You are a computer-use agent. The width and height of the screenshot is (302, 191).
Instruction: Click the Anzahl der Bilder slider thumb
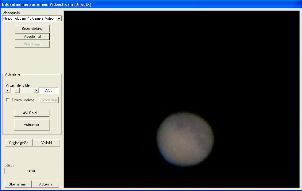point(17,91)
